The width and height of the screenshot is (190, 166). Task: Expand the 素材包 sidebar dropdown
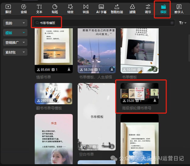tap(15, 52)
